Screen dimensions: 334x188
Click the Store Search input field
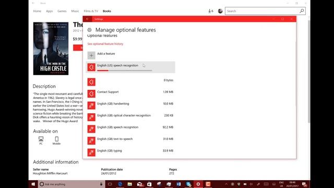(x=263, y=11)
